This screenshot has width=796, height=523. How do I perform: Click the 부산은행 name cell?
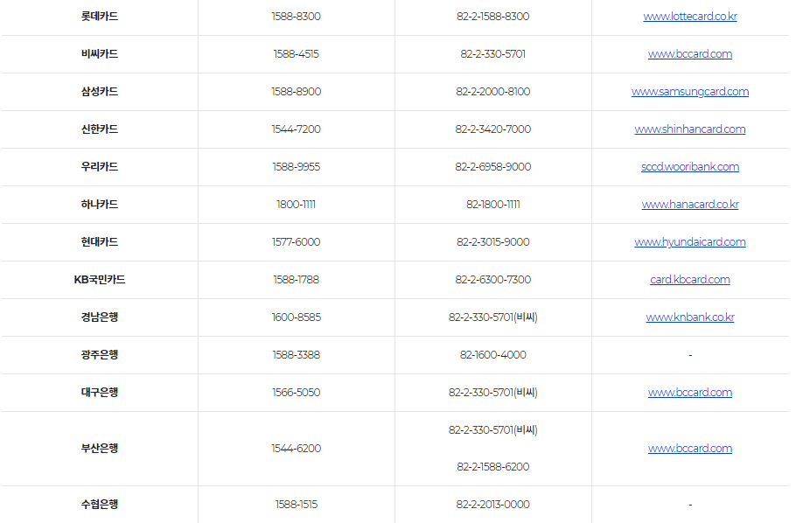[100, 449]
